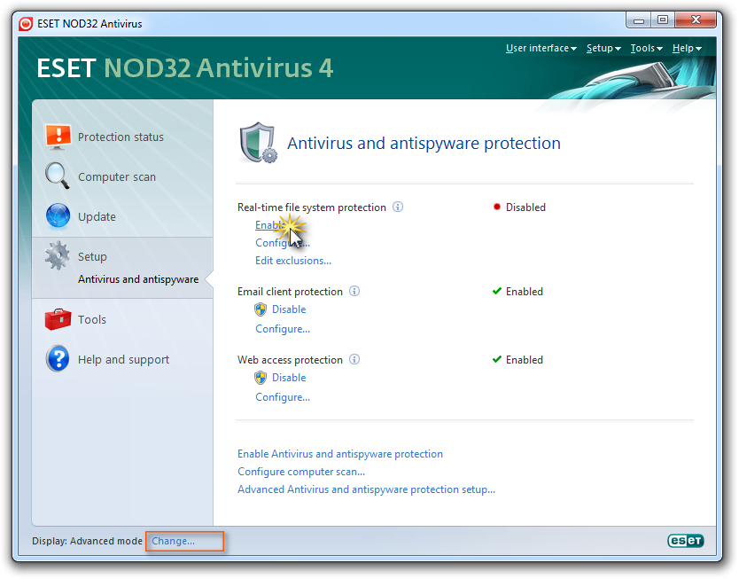Disable Email client protection
This screenshot has height=579, width=739.
(x=289, y=309)
